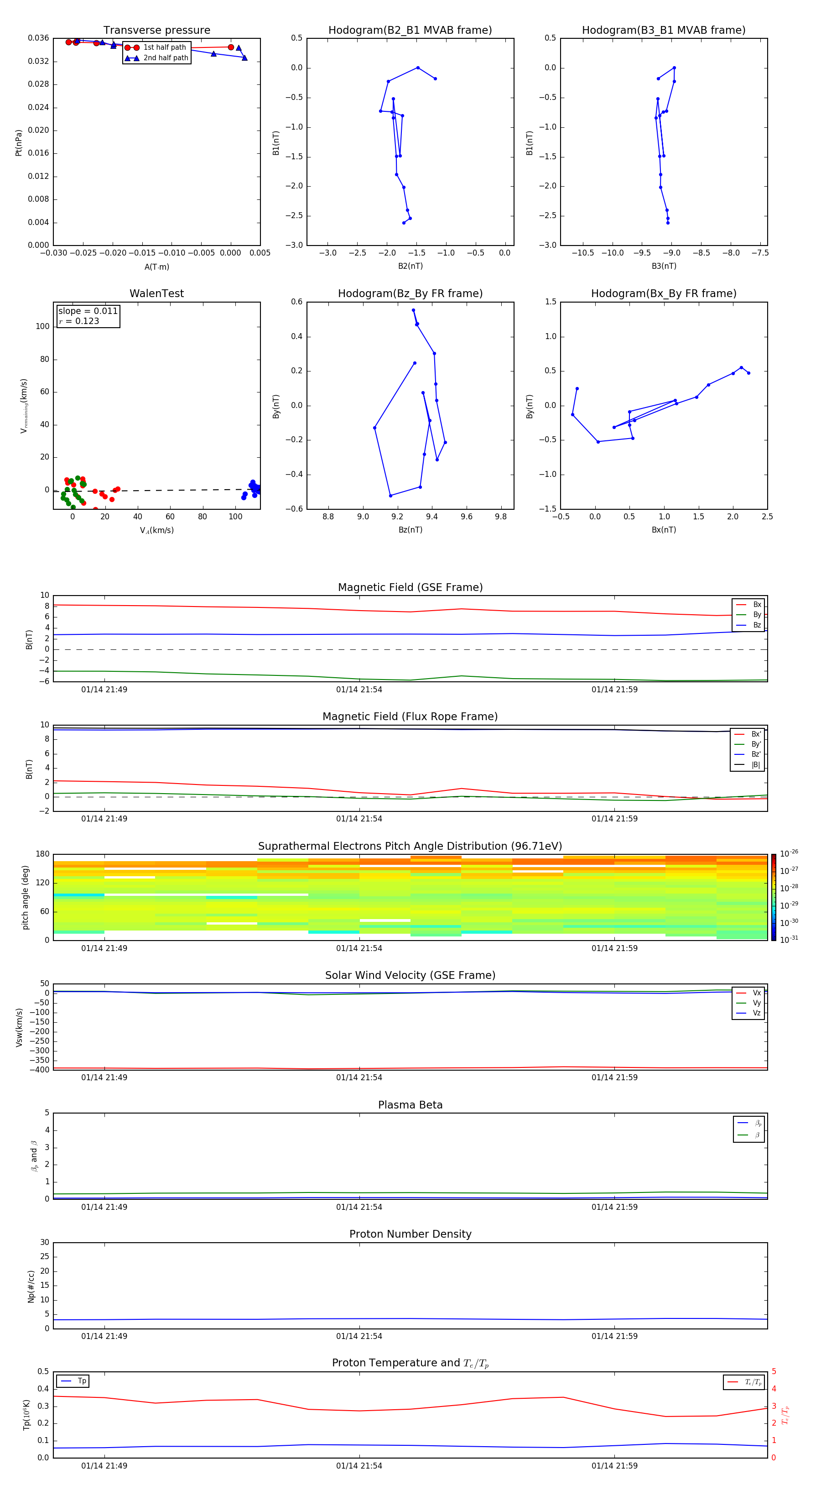
Task: Click the |B| legend entry
Action: pos(748,765)
